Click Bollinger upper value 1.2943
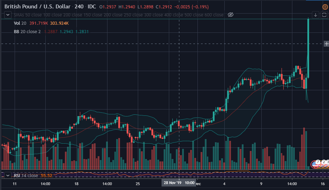 [66, 32]
